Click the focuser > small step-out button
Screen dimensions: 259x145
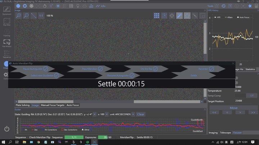point(240,112)
